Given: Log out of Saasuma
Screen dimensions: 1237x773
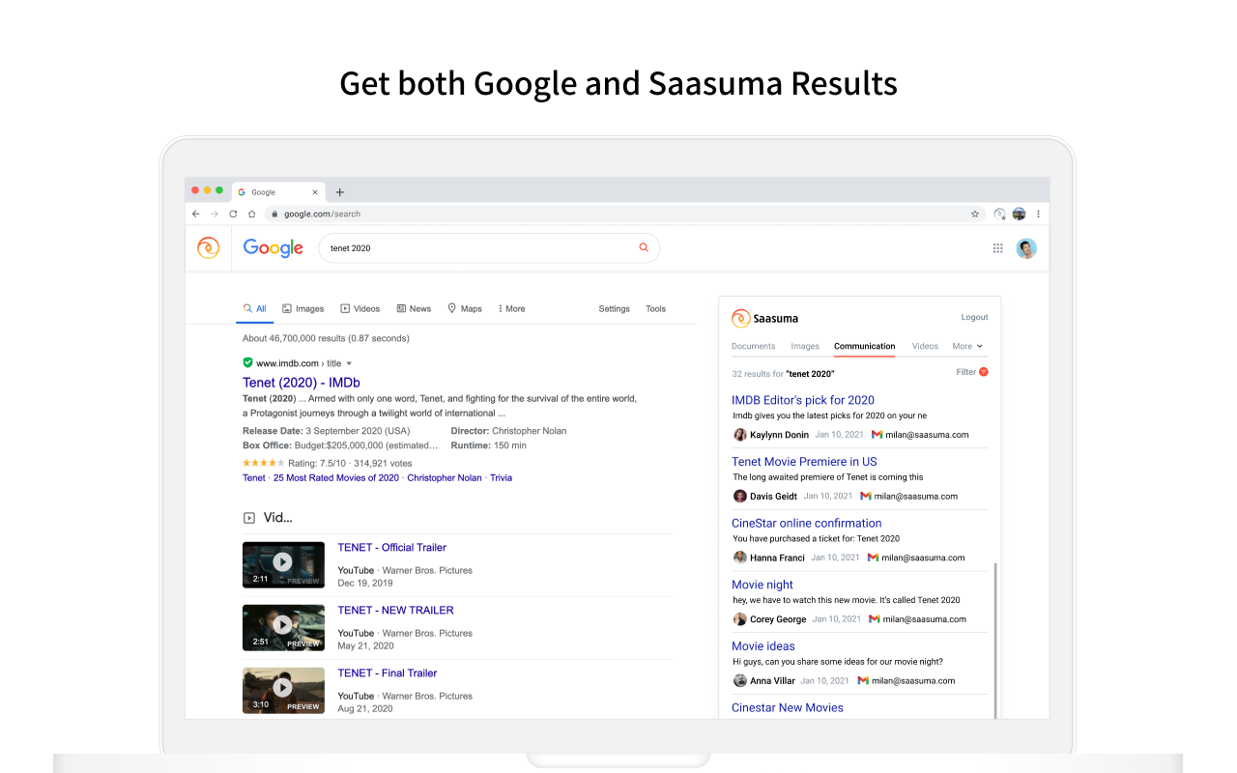Looking at the screenshot, I should pos(974,317).
